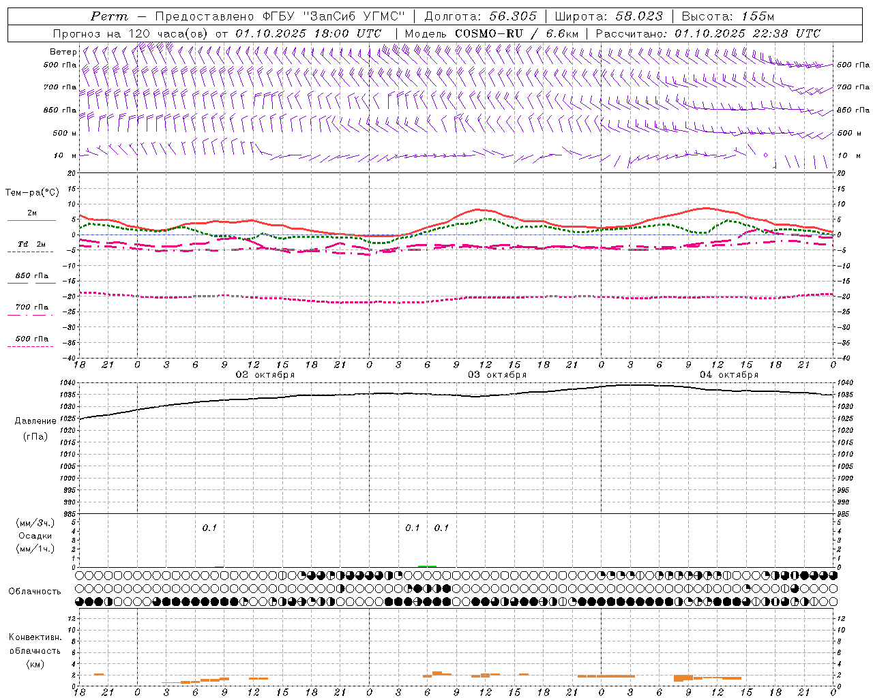Click the '(мм/1ч.)' precipitation unit label
The height and width of the screenshot is (698, 873).
[35, 549]
